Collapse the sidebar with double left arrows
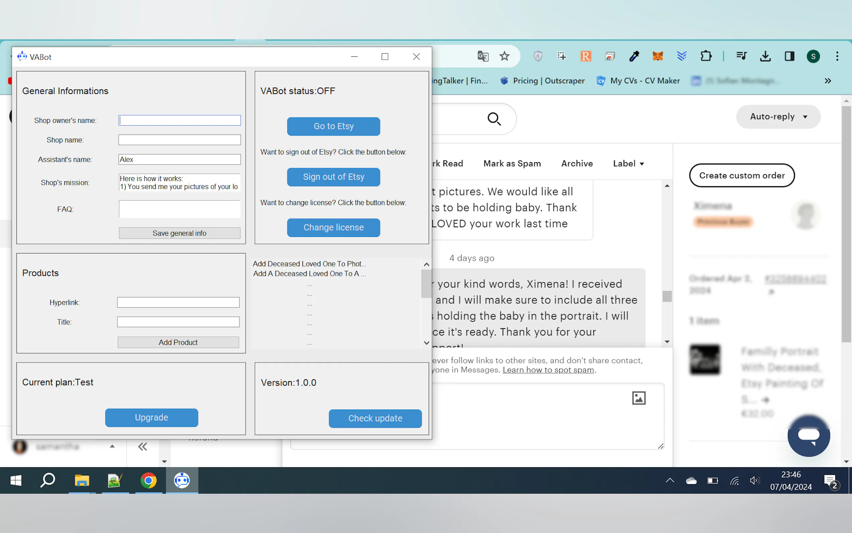Image resolution: width=852 pixels, height=533 pixels. click(142, 447)
